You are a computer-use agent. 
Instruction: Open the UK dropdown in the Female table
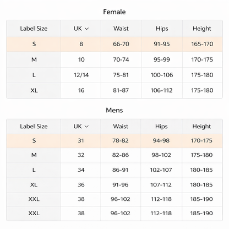pyautogui.click(x=81, y=29)
